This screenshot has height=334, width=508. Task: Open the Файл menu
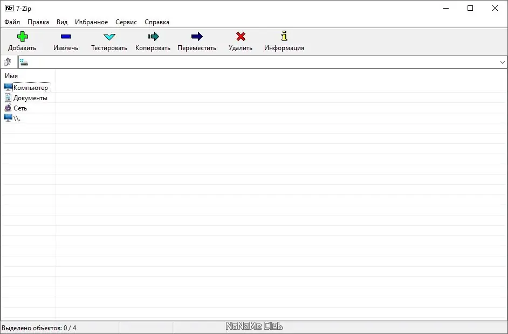point(12,22)
